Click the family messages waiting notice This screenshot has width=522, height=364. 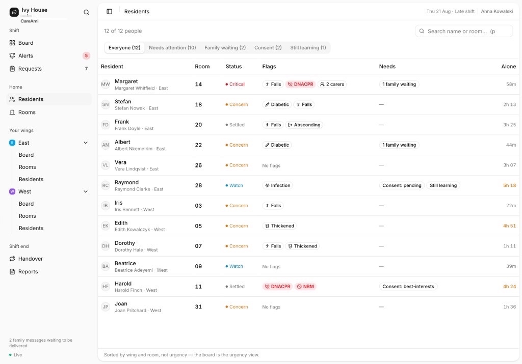(41, 343)
